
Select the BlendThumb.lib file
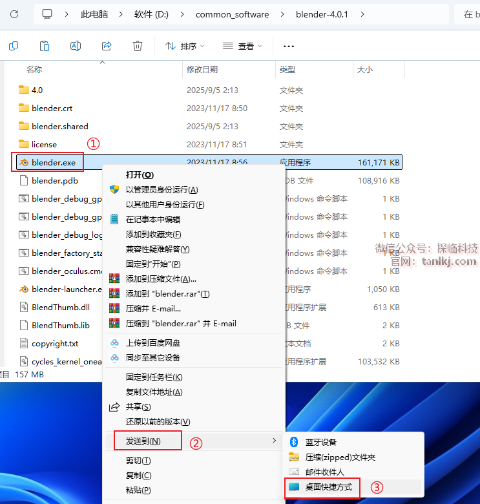54,325
